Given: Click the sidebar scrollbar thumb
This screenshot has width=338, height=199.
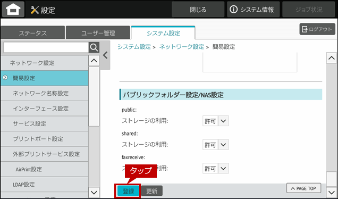Looking at the screenshot, I should click(x=94, y=96).
